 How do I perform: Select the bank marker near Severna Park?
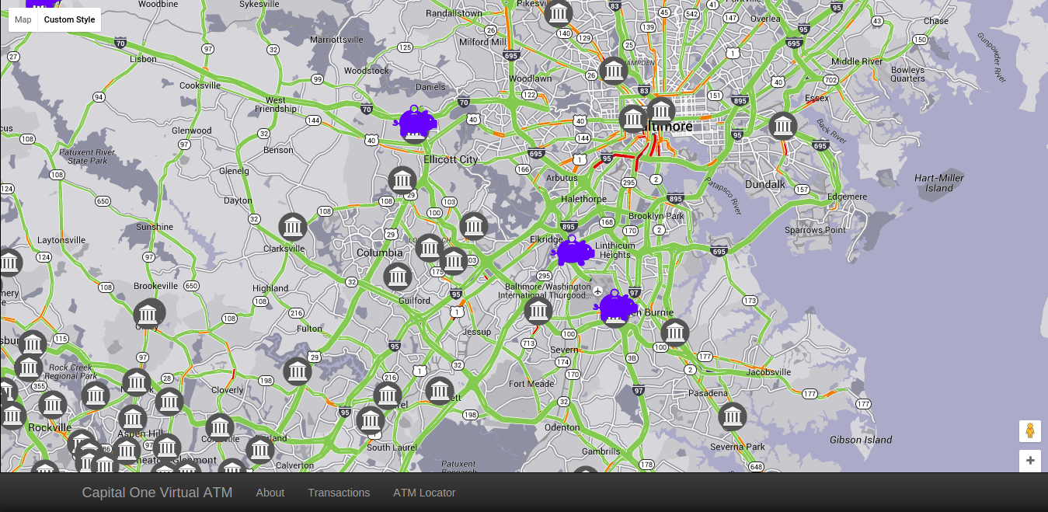click(x=733, y=416)
